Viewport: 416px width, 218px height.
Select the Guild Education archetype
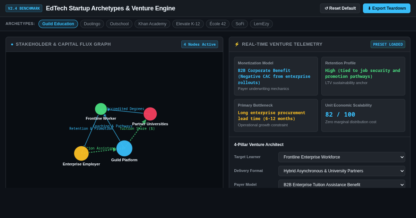tap(58, 24)
